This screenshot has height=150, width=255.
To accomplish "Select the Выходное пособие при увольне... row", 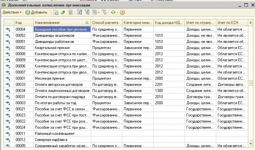I will pyautogui.click(x=126, y=29).
